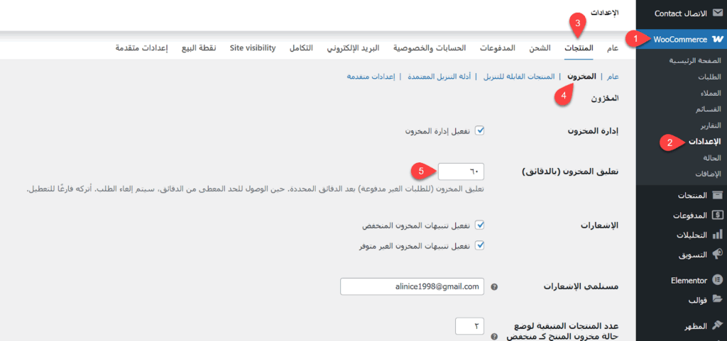This screenshot has height=341, width=727.
Task: Click the المظهر paintbrush icon
Action: coord(717,325)
